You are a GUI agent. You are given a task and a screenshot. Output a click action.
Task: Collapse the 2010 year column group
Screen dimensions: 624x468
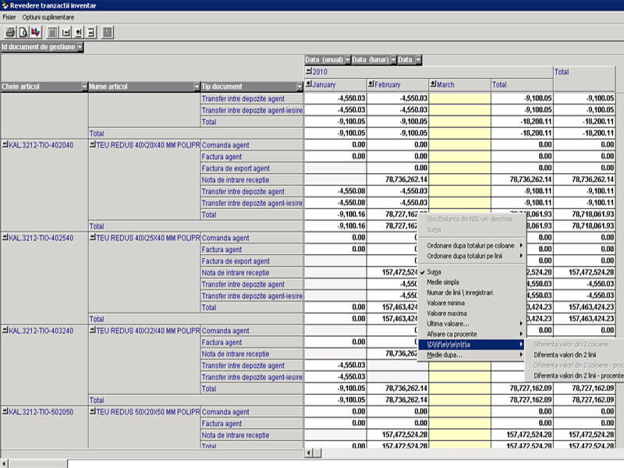[308, 72]
